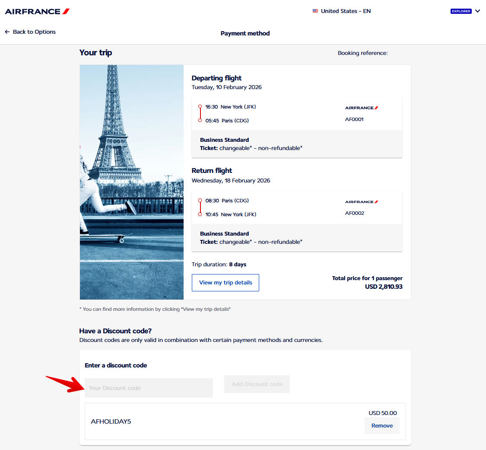This screenshot has width=486, height=450.
Task: Click the Eiffel Tower trip photo
Action: pyautogui.click(x=131, y=182)
